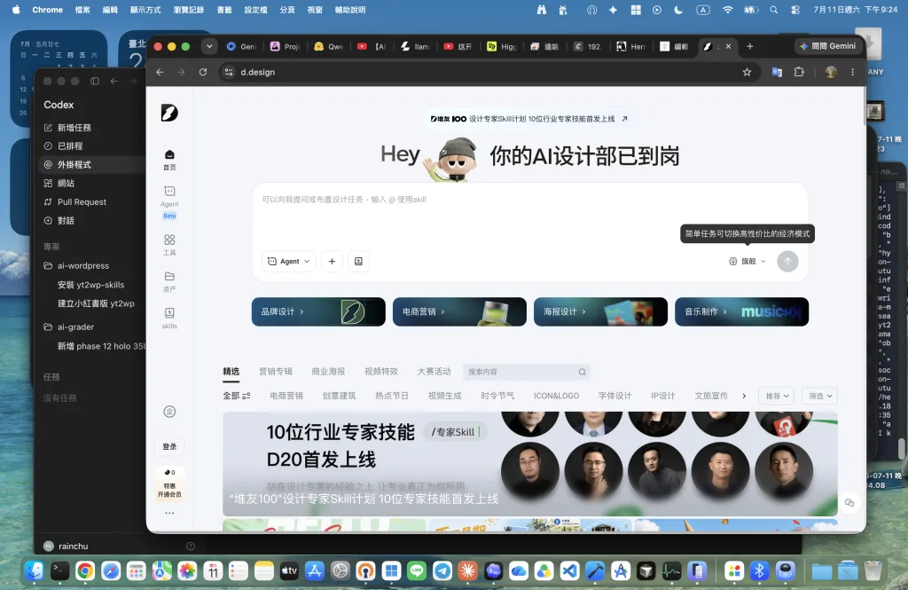Select 新增任務 in Codex sidebar
The width and height of the screenshot is (908, 590).
coord(74,128)
